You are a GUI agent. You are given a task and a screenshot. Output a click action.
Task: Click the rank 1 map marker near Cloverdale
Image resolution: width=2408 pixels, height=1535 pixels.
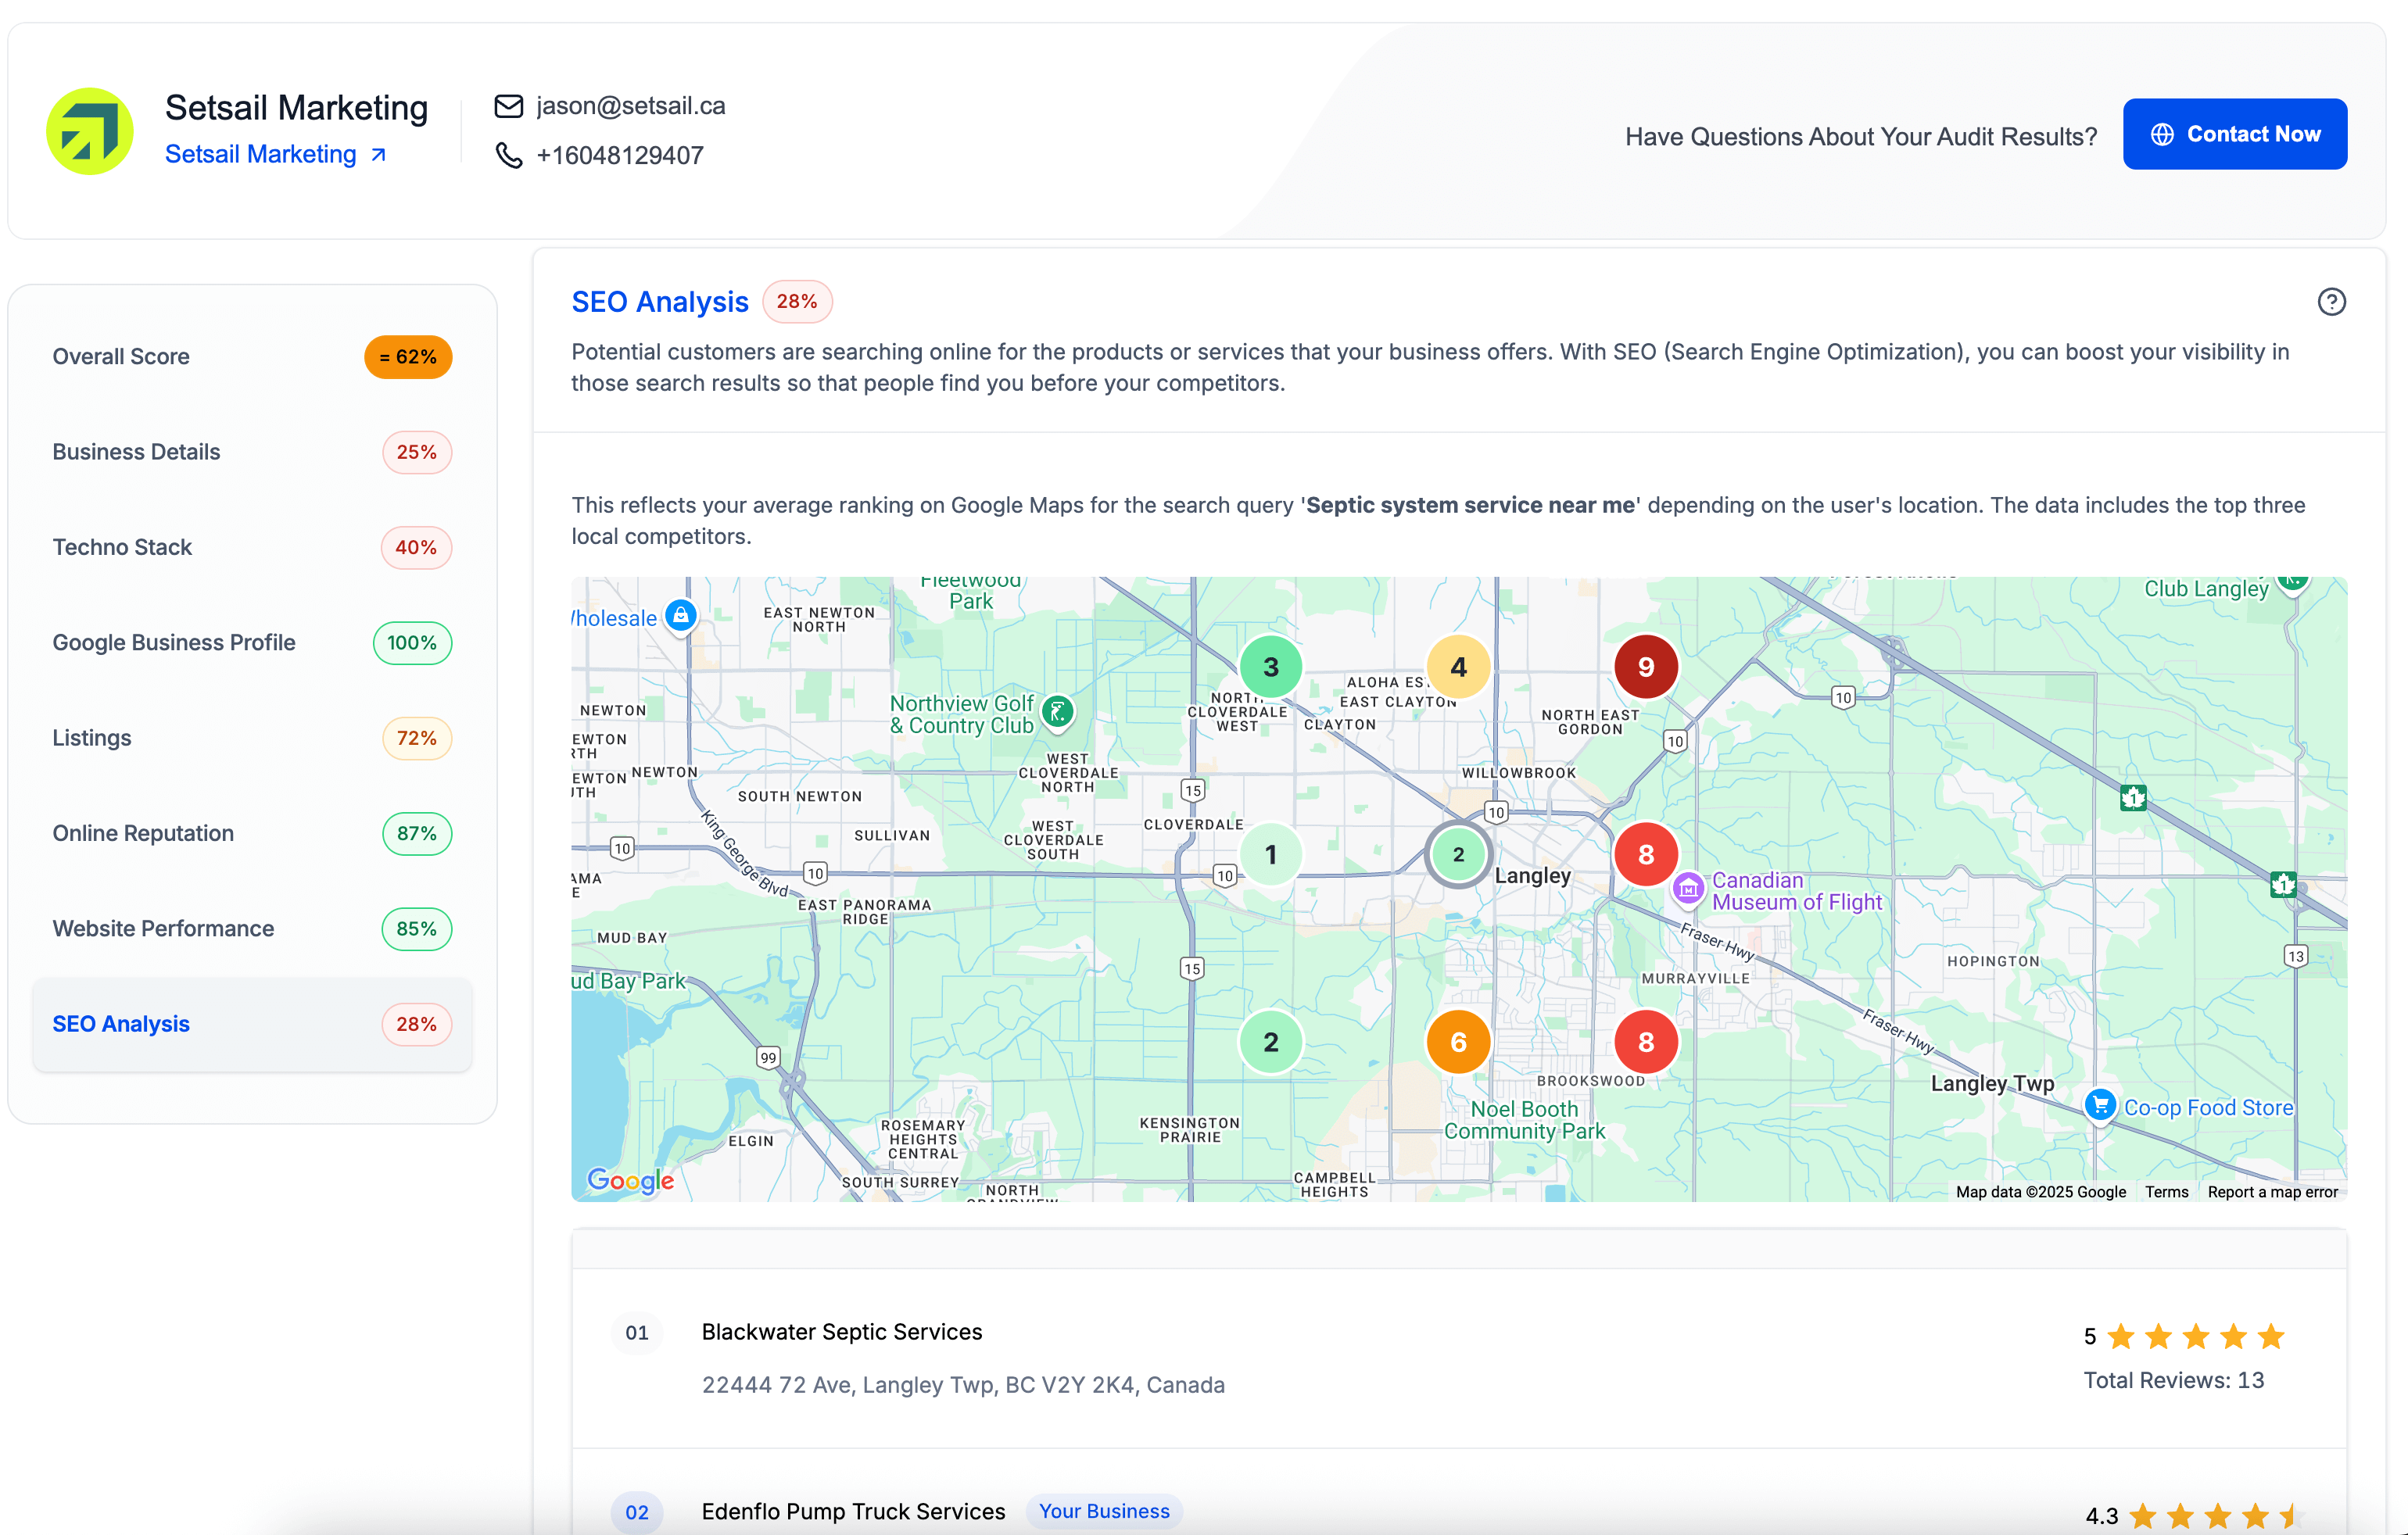(1270, 855)
